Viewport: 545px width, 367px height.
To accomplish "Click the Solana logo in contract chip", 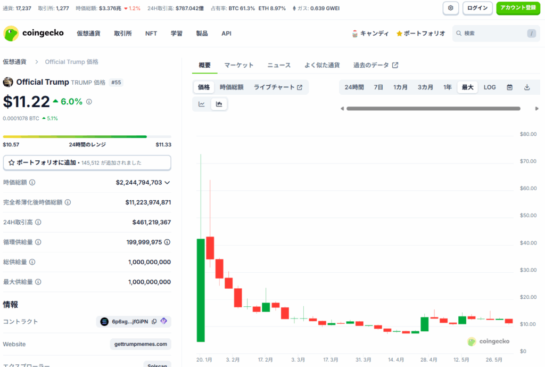I will [104, 321].
